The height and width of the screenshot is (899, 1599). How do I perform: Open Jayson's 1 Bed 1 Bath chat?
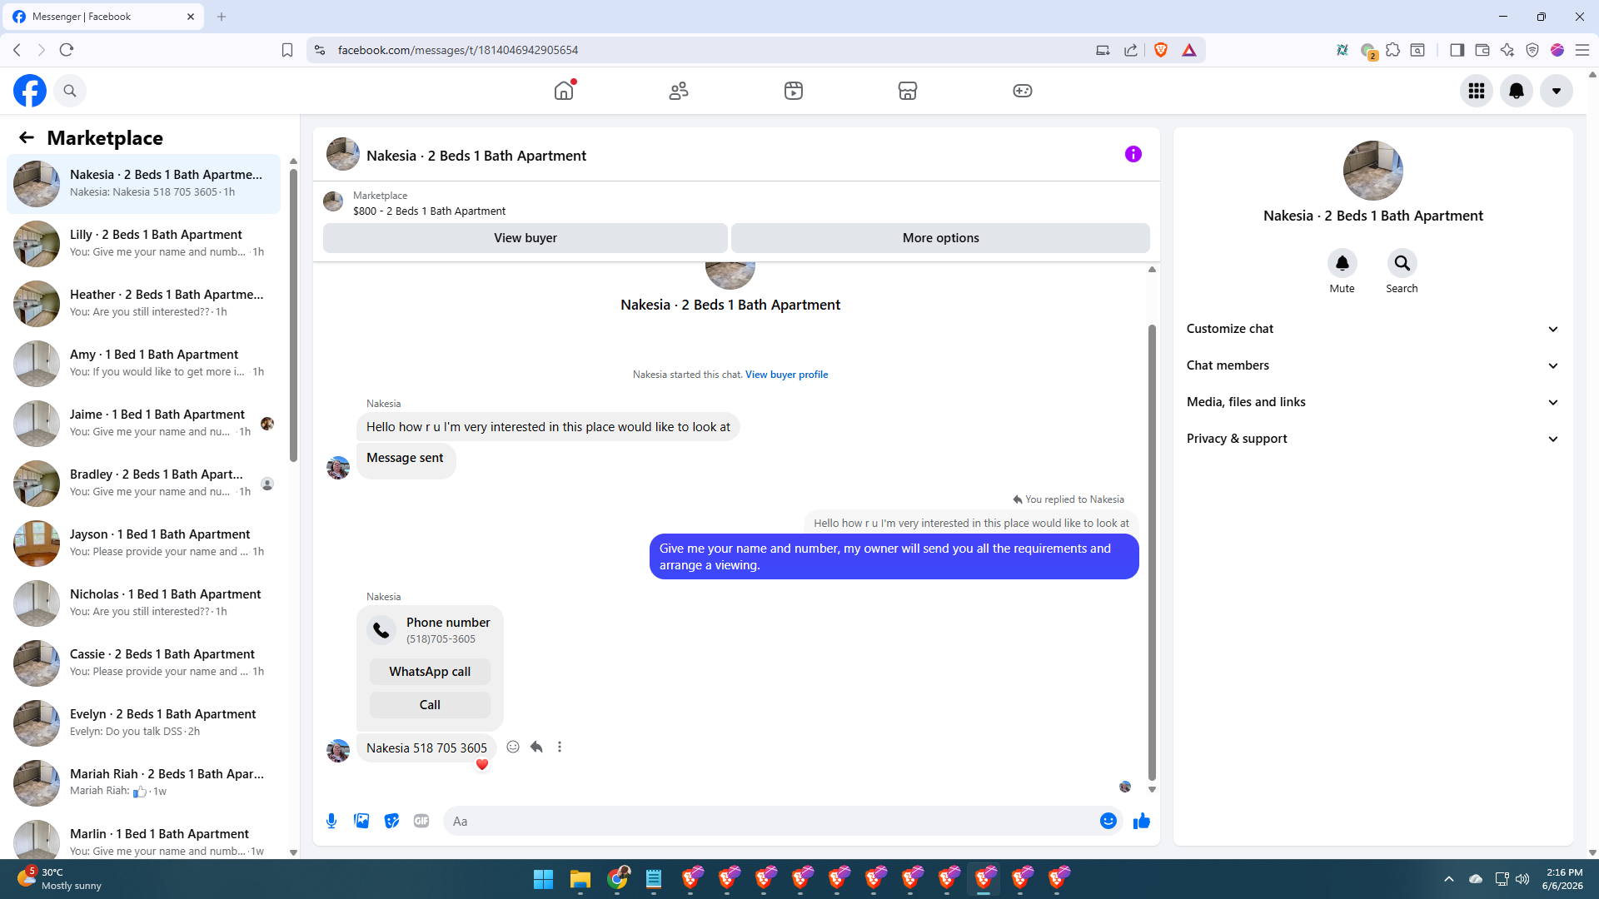143,544
